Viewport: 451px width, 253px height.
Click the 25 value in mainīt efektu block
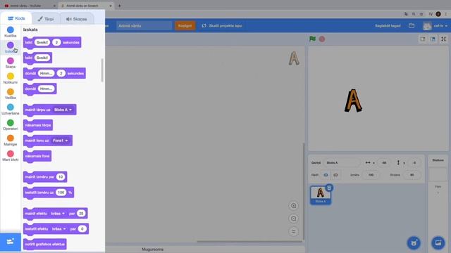(x=82, y=214)
